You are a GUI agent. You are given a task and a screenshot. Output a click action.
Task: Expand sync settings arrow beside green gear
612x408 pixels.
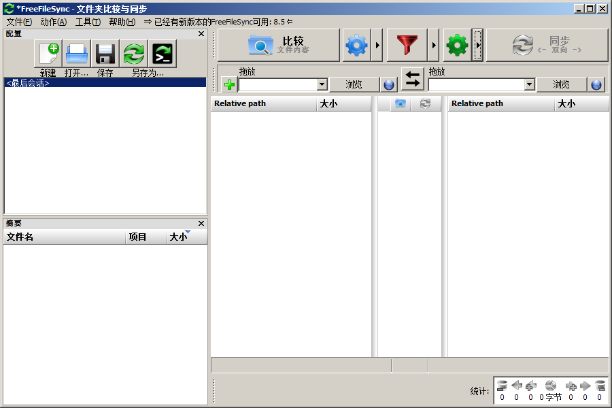click(x=478, y=45)
